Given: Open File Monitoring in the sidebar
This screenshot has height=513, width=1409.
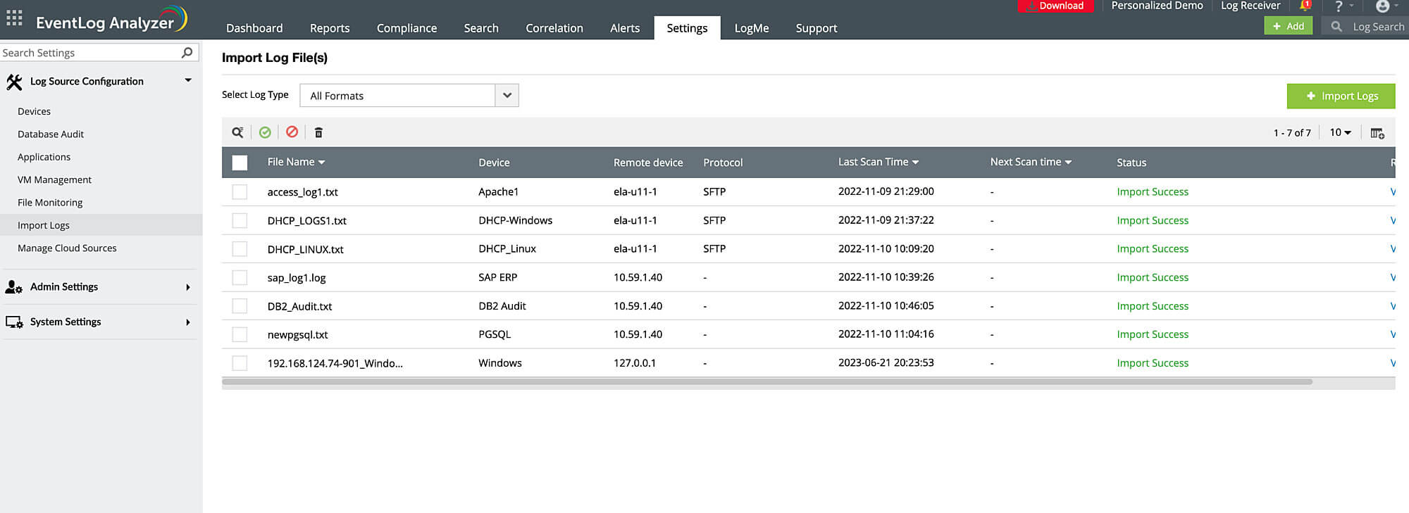Looking at the screenshot, I should point(50,203).
